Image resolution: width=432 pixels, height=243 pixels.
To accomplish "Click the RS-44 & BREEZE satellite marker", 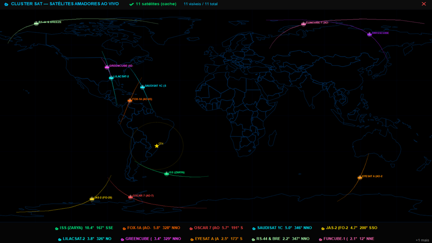I will pyautogui.click(x=36, y=23).
